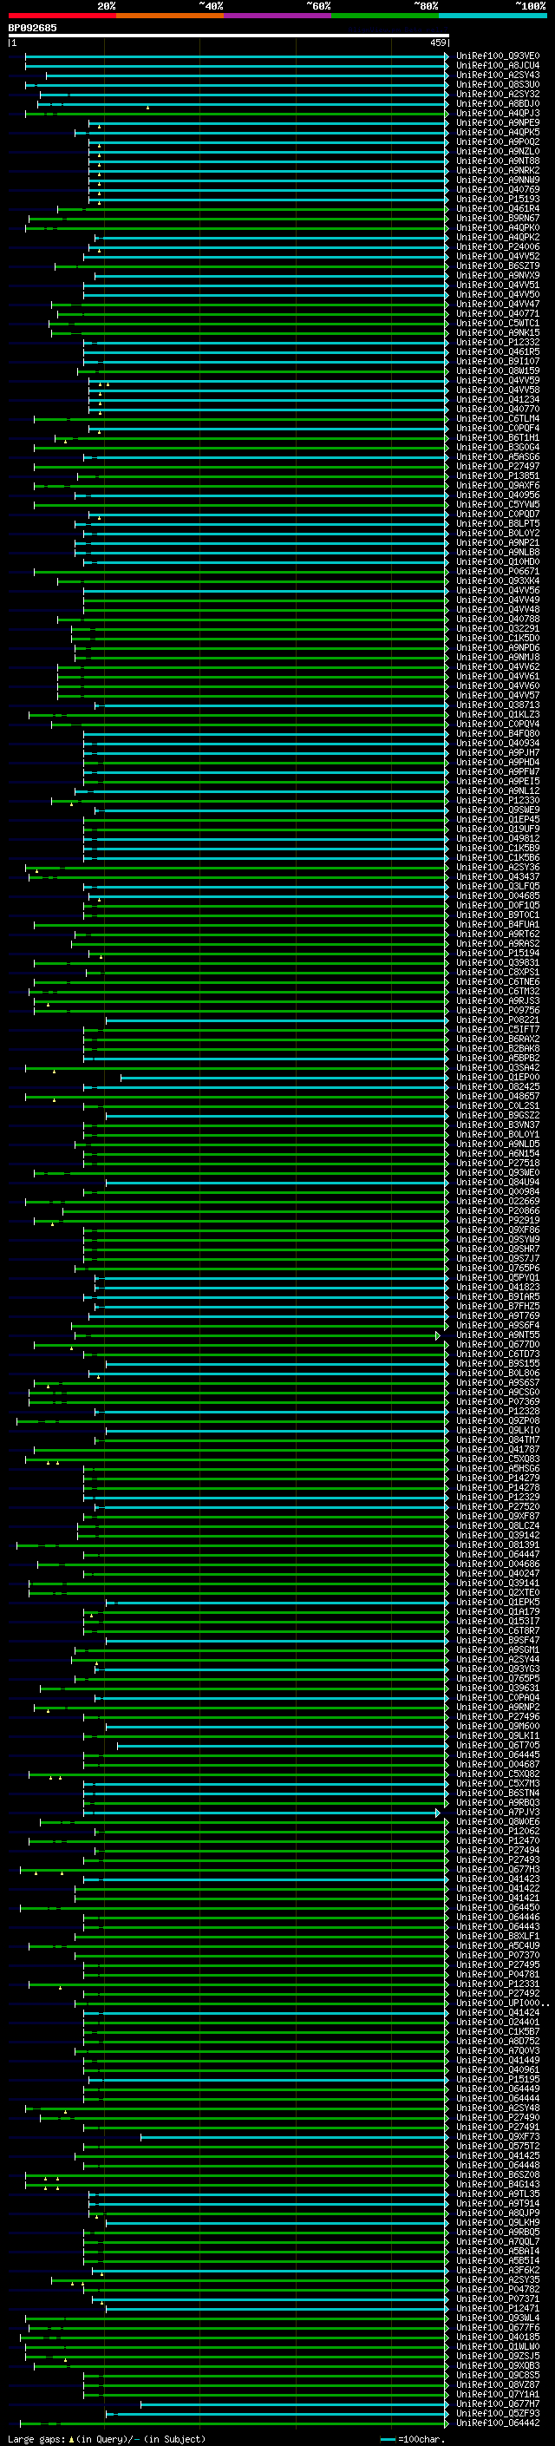
Task: Click the UniRef100_A9NLD5 label
Action: coord(497,1144)
